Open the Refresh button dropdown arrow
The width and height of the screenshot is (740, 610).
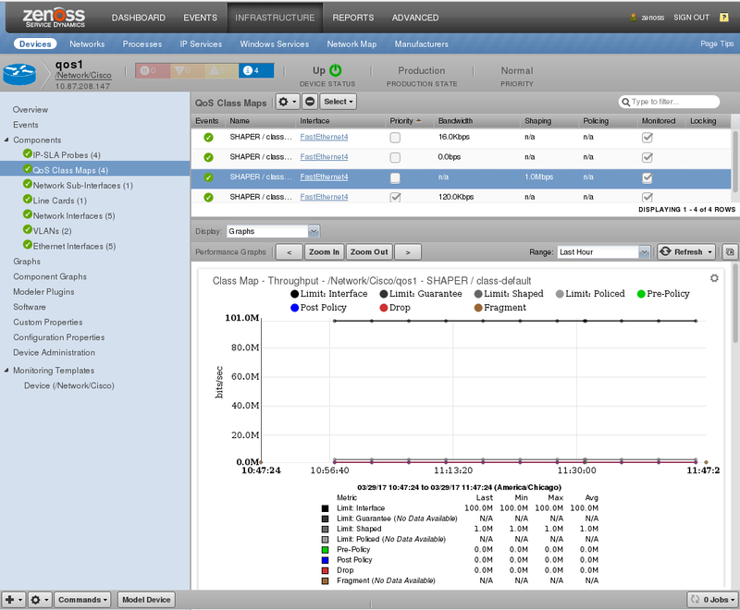(x=709, y=252)
